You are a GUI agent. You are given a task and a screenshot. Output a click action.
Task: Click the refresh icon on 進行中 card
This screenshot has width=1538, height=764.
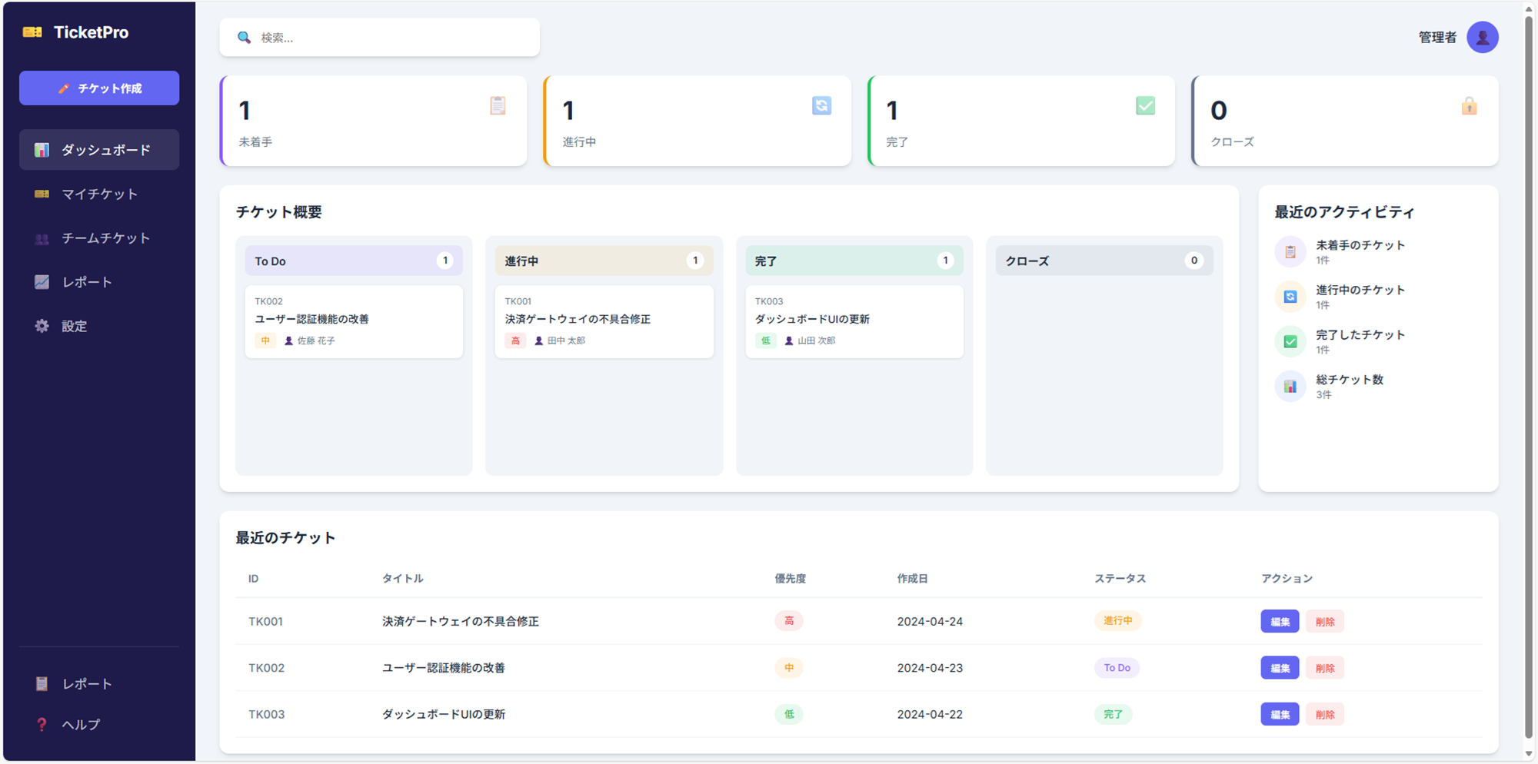[821, 105]
